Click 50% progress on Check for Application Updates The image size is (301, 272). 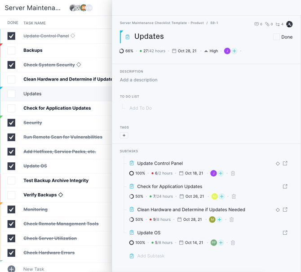coord(136,196)
